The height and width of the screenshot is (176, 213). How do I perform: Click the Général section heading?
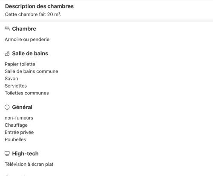point(22,107)
